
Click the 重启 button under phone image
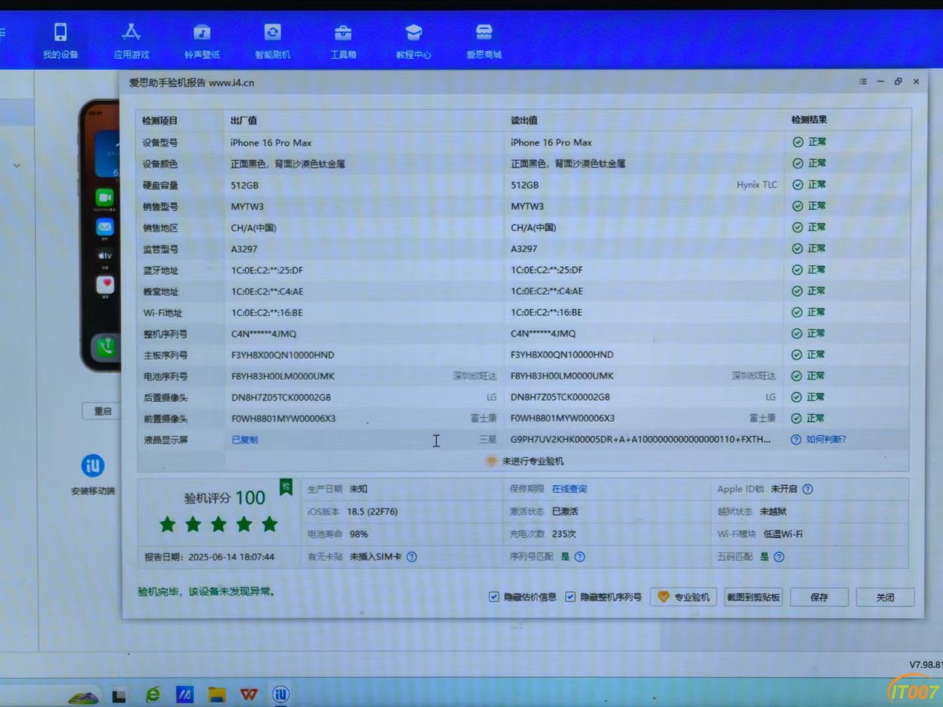click(x=103, y=411)
